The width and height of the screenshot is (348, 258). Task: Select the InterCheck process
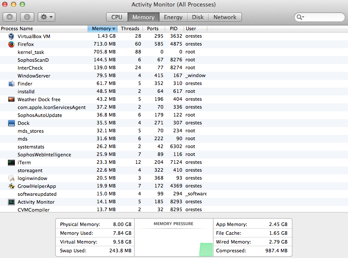tap(174, 68)
